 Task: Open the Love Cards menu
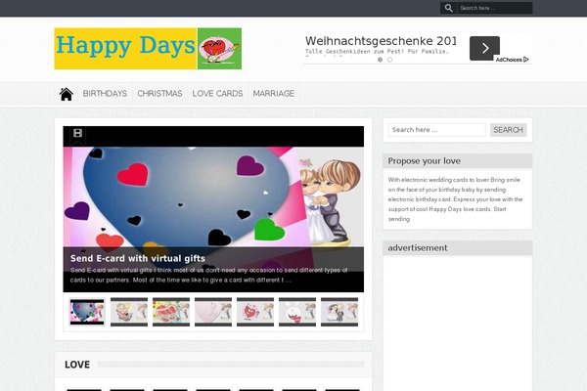click(217, 94)
